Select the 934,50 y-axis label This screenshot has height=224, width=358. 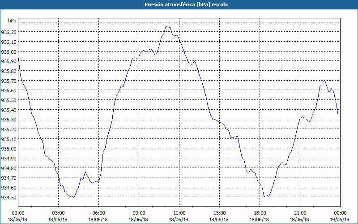point(9,198)
